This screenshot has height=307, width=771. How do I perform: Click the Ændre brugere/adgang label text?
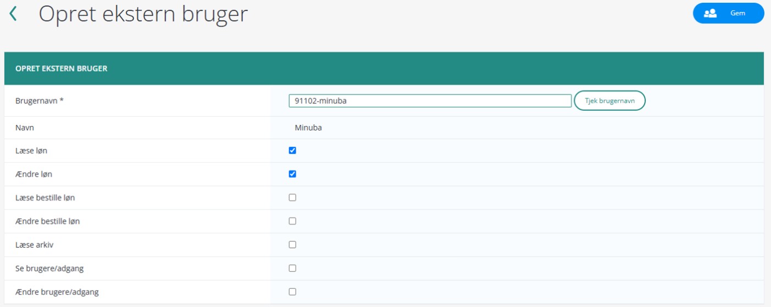click(57, 292)
